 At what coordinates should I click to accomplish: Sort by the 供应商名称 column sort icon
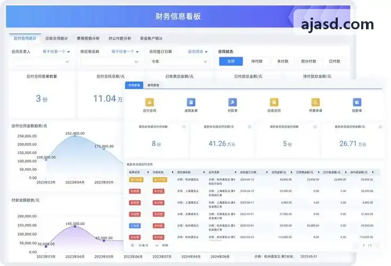(204, 172)
